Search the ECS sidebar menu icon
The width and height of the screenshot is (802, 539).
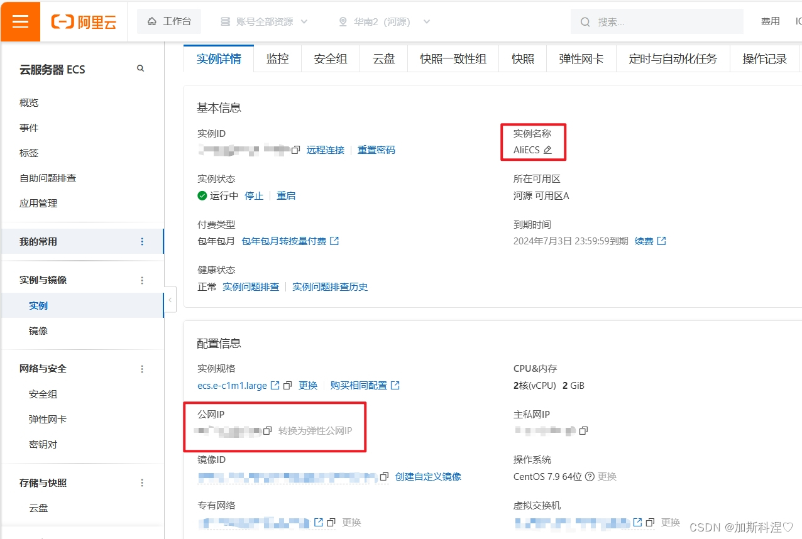[x=141, y=68]
